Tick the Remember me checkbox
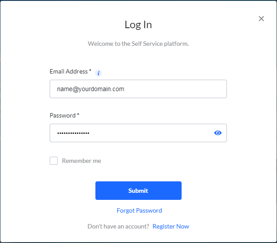Viewport: 277px width, 243px height. [x=54, y=161]
